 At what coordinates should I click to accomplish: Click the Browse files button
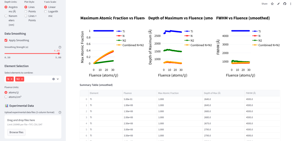pos(16,132)
